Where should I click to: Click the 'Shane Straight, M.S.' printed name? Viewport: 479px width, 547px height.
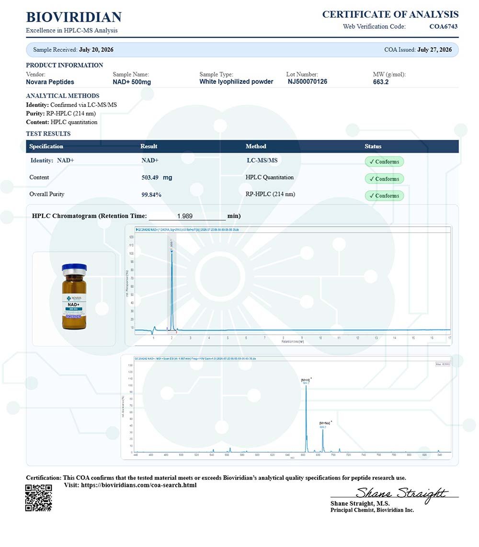point(360,503)
